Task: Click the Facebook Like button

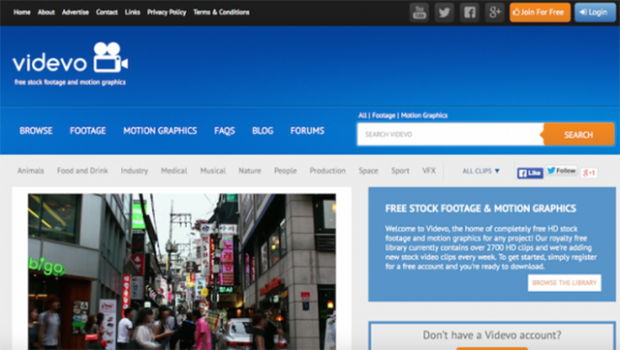Action: coord(530,173)
